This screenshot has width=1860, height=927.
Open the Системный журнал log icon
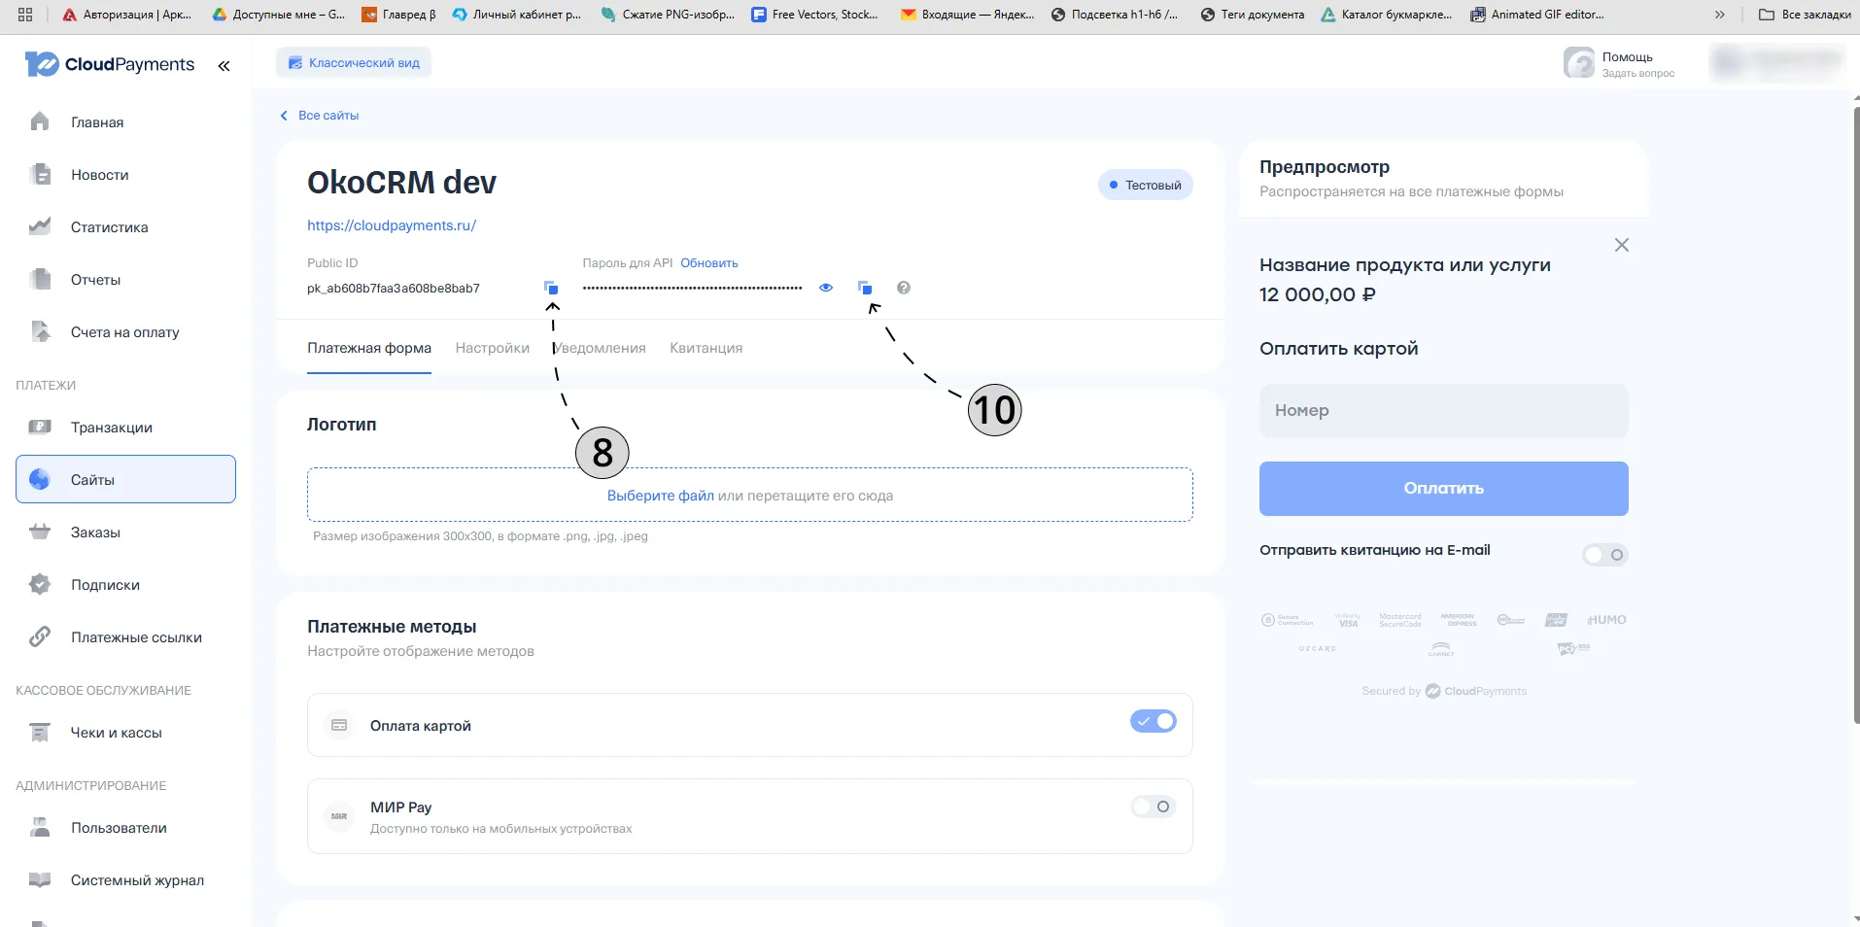click(40, 879)
